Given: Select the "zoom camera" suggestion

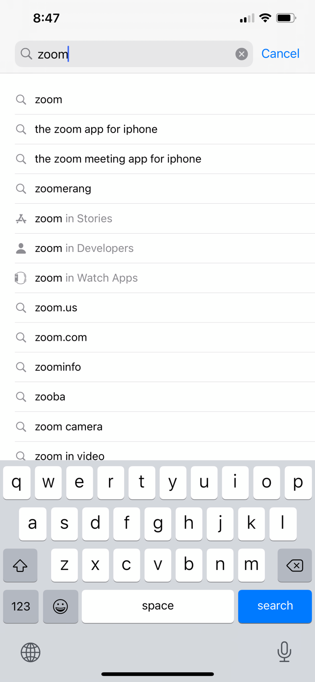Looking at the screenshot, I should pos(69,427).
